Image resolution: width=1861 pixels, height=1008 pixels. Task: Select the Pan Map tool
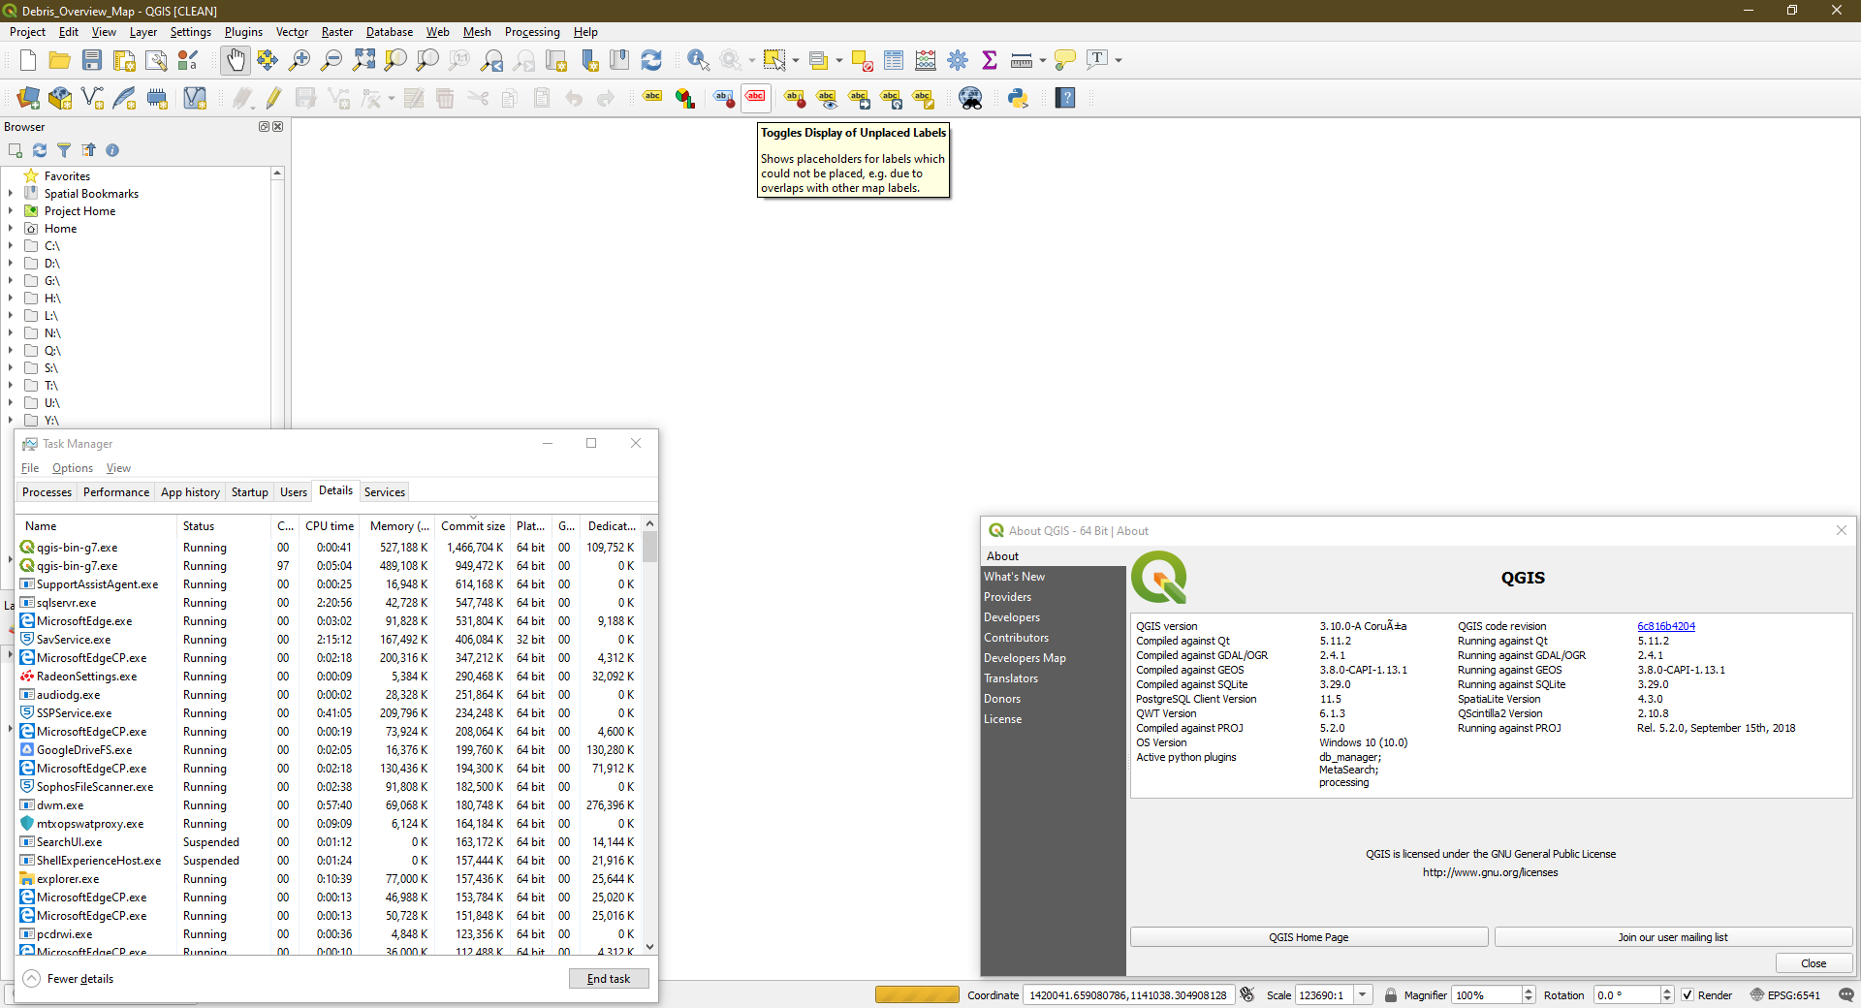click(x=236, y=60)
